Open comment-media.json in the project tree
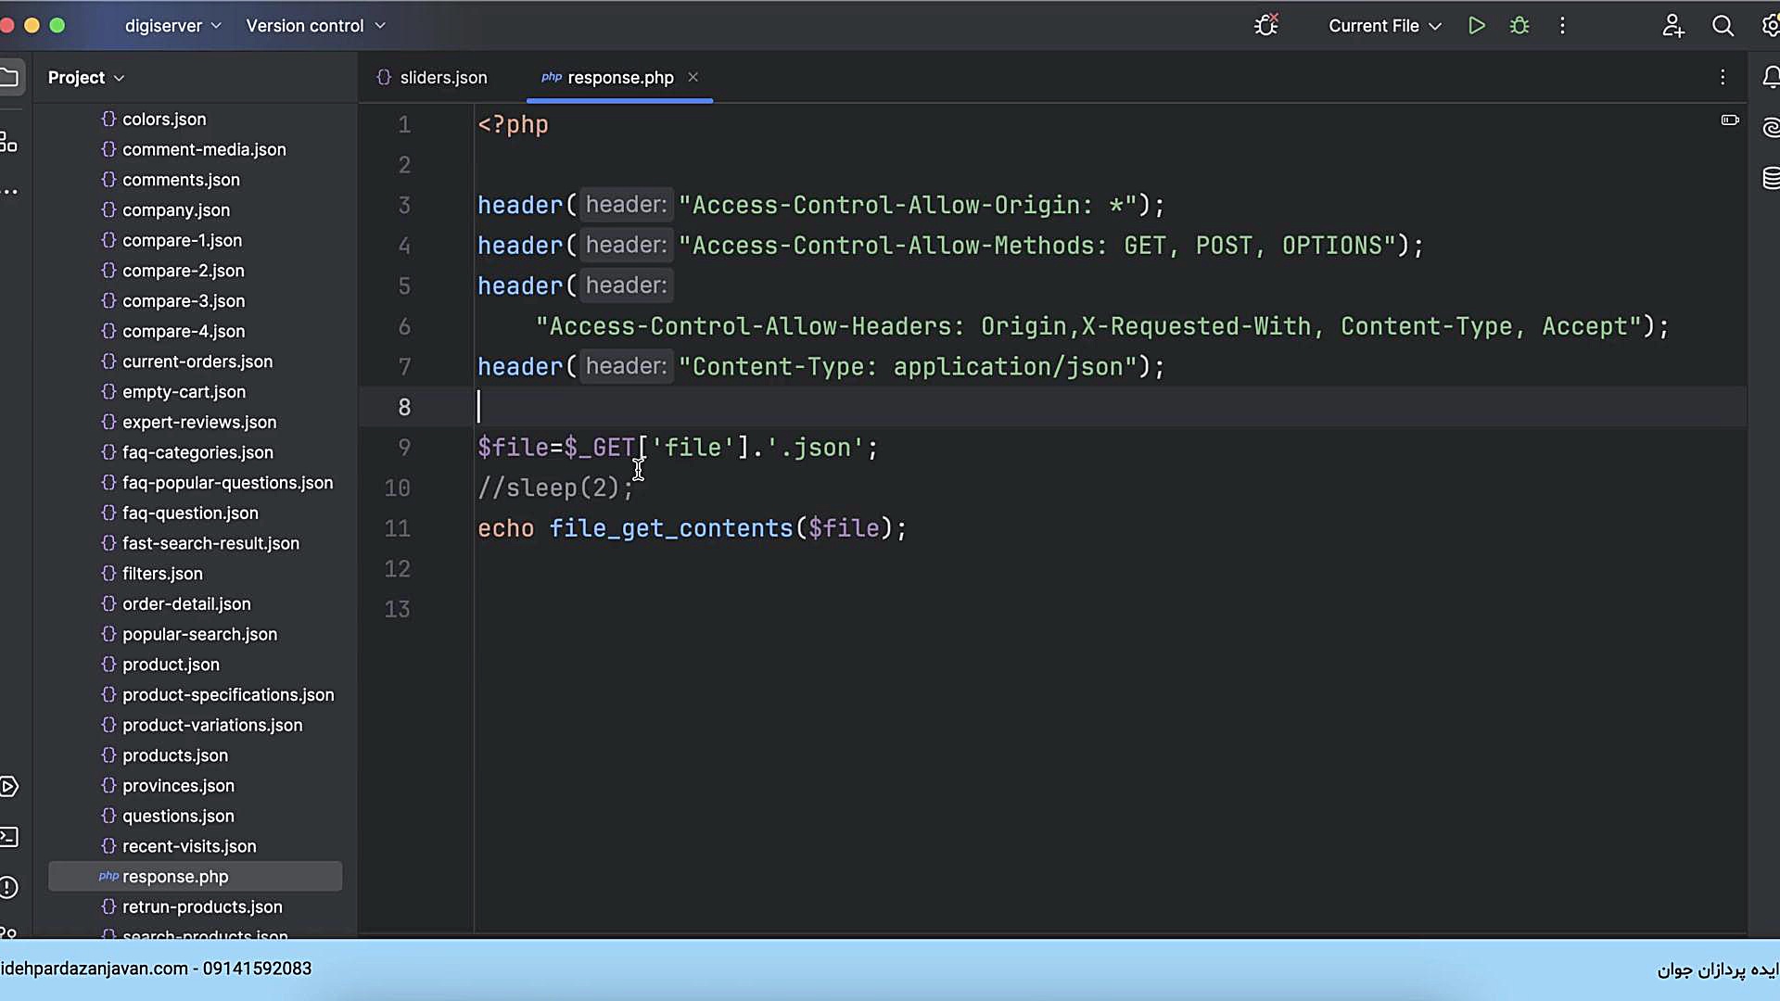The height and width of the screenshot is (1001, 1780). point(204,149)
